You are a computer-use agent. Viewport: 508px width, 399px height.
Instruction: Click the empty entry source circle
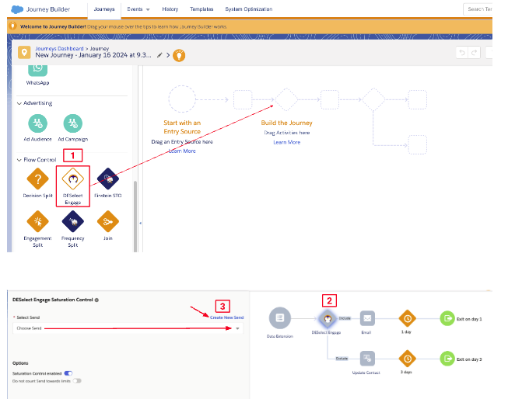click(x=182, y=99)
